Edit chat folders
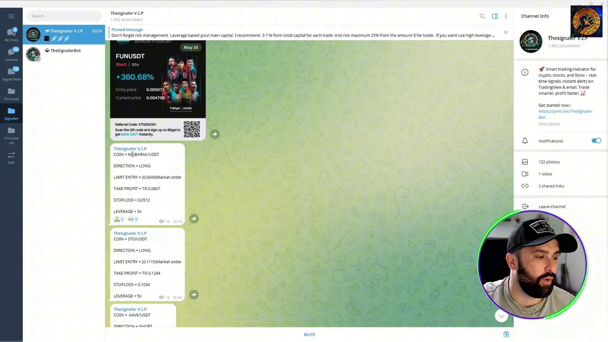Screen dimensions: 608x342 pyautogui.click(x=11, y=158)
